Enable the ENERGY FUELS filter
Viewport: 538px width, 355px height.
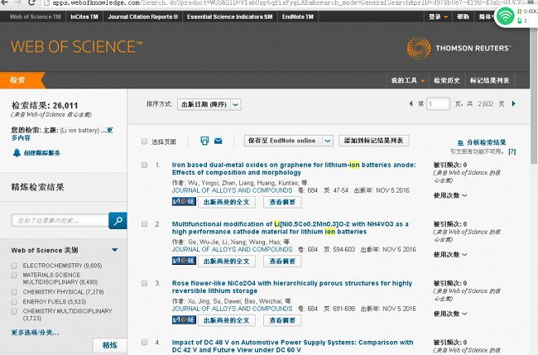[x=14, y=302]
